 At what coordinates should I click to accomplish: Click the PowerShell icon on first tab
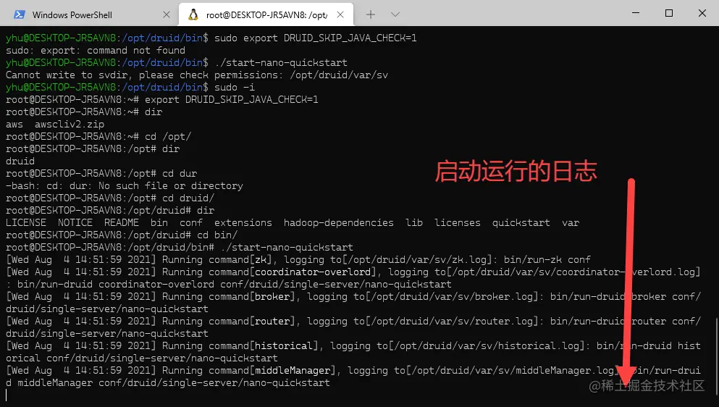point(20,14)
